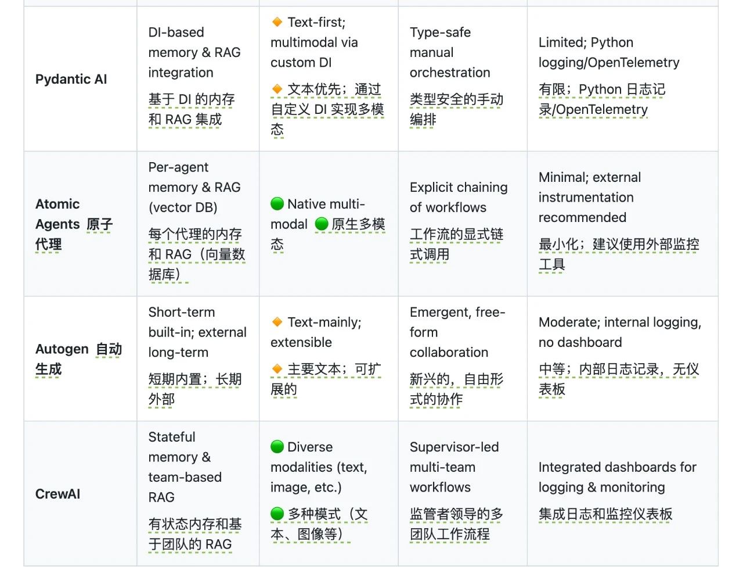Click the translated text '基于 DI 的内存和 RAG 集成'
The width and height of the screenshot is (743, 584).
[x=192, y=109]
